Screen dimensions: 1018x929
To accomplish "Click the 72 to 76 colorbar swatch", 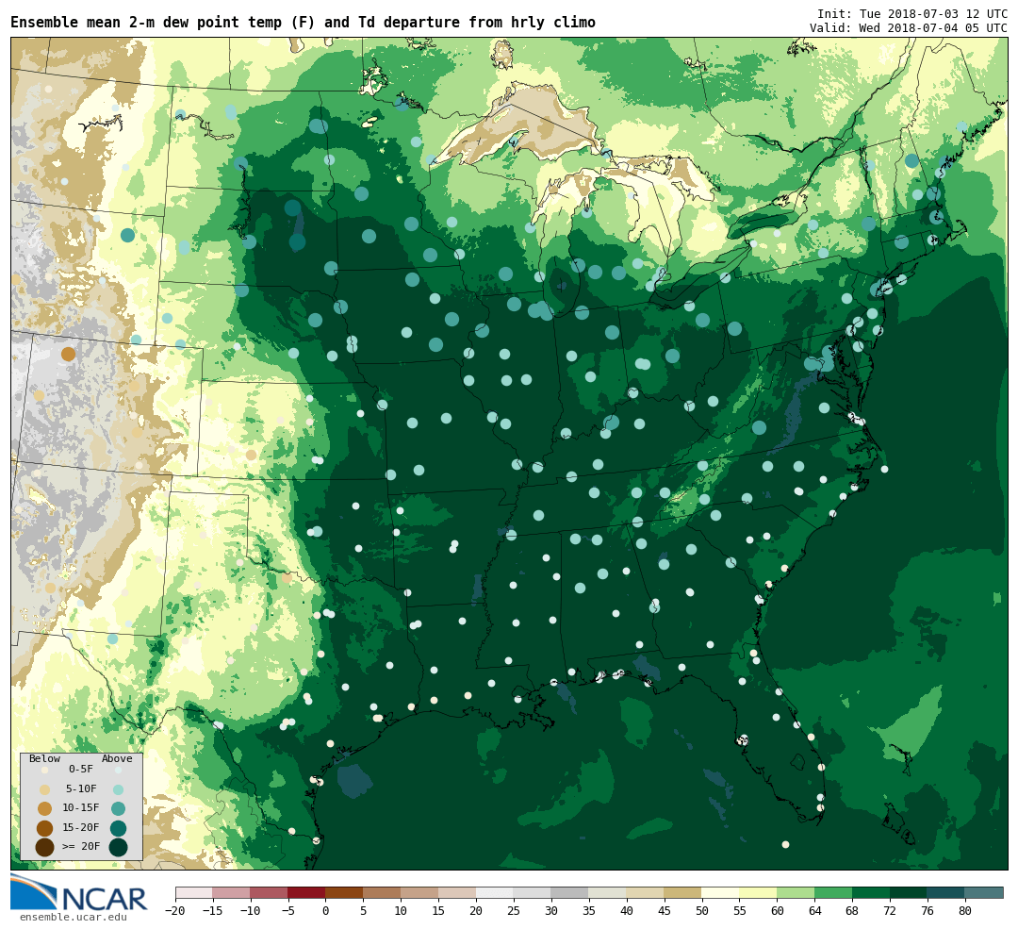I will click(909, 892).
